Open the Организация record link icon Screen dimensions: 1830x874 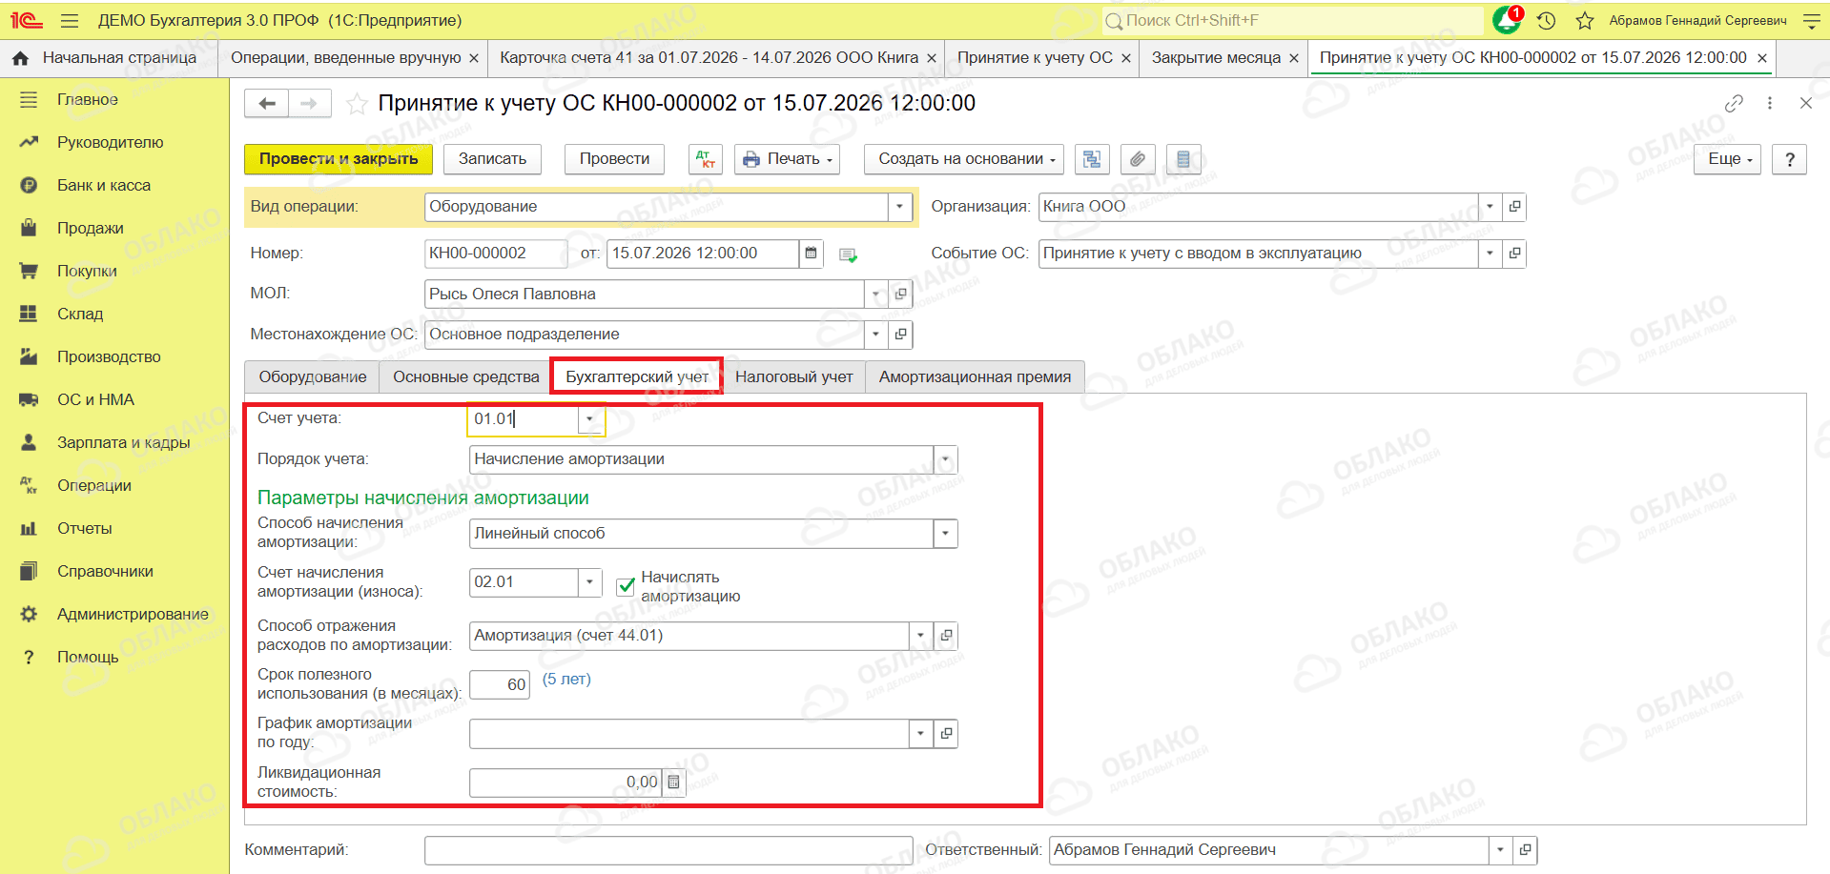coord(1514,207)
